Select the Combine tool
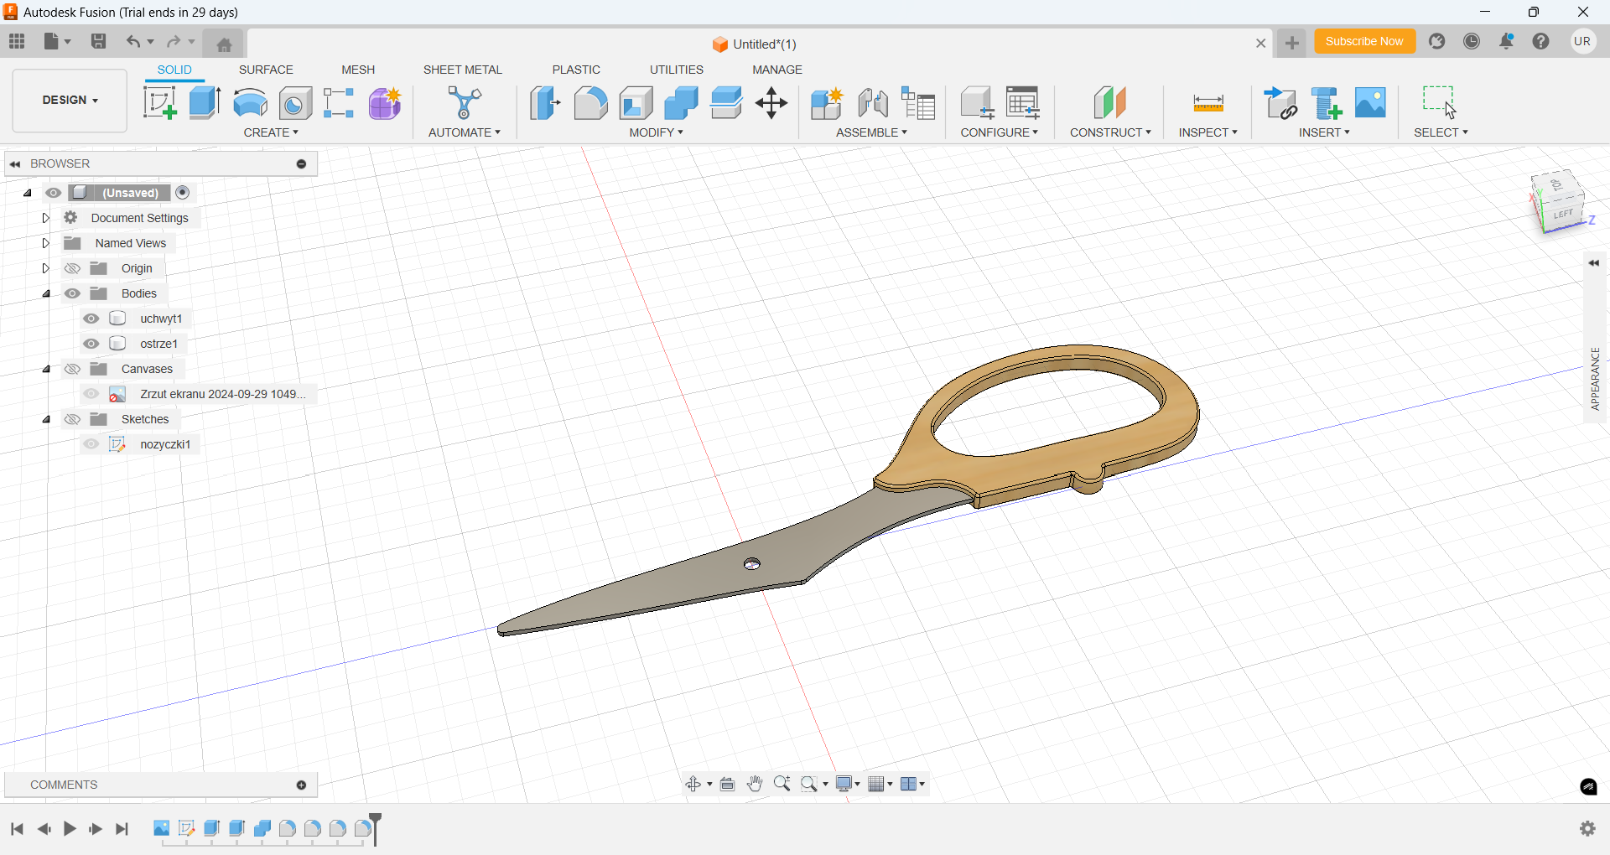This screenshot has width=1610, height=855. coord(681,103)
